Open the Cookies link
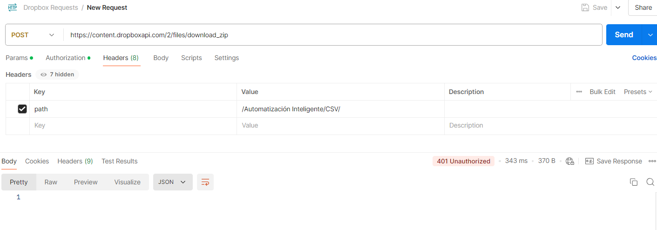This screenshot has width=657, height=230. [644, 58]
